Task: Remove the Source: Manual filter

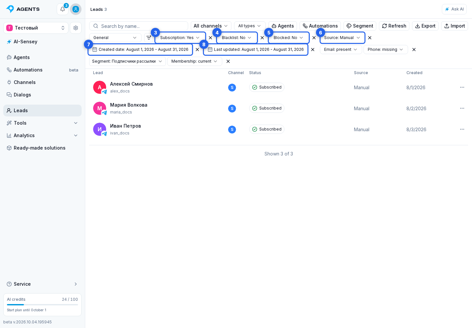Action: (x=370, y=38)
